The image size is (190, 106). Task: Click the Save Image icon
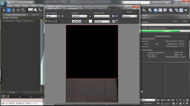click(x=46, y=21)
